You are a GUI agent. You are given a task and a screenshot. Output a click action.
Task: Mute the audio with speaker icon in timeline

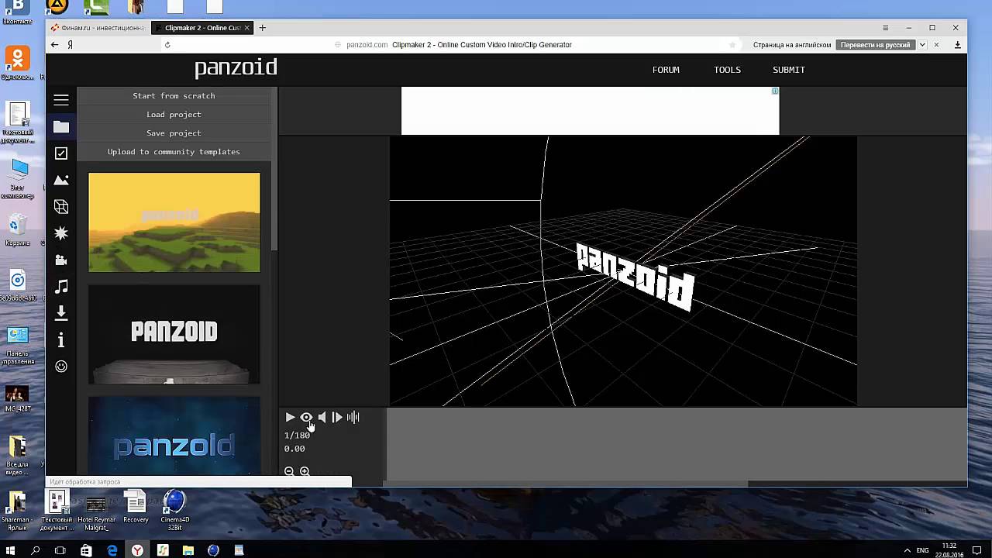(322, 417)
